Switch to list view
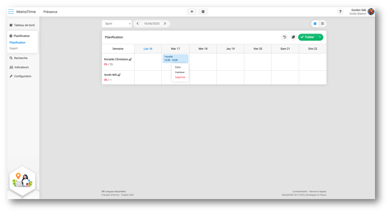This screenshot has height=213, width=389. (x=323, y=24)
